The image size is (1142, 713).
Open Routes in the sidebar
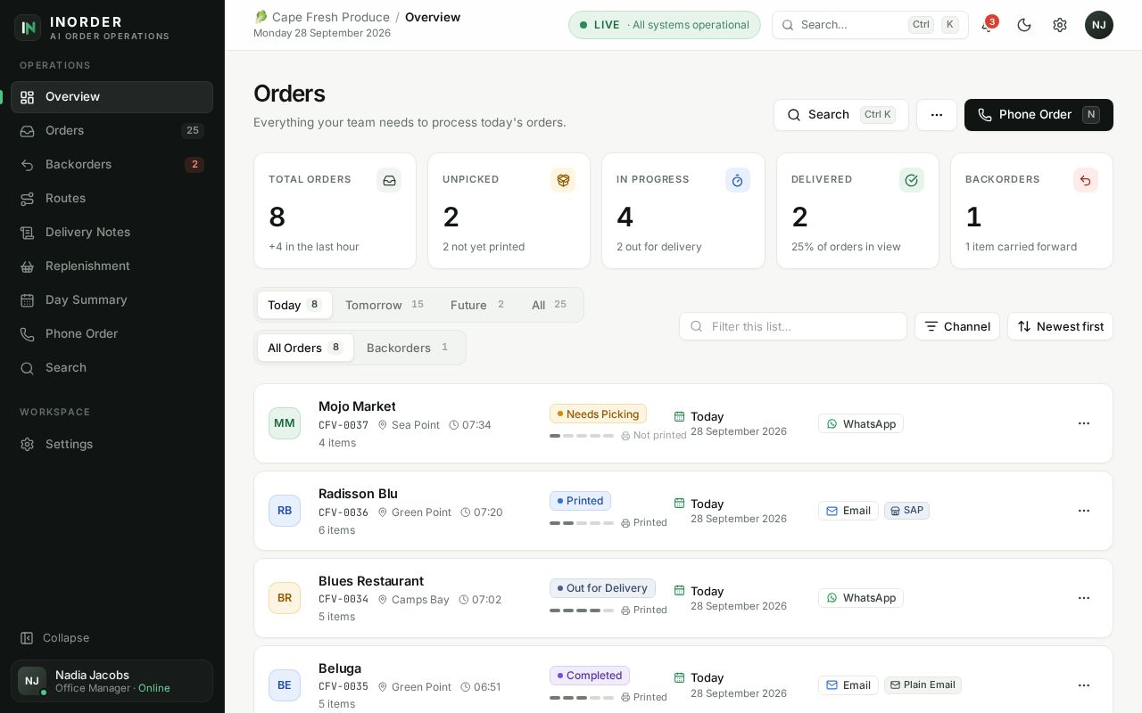pyautogui.click(x=112, y=199)
